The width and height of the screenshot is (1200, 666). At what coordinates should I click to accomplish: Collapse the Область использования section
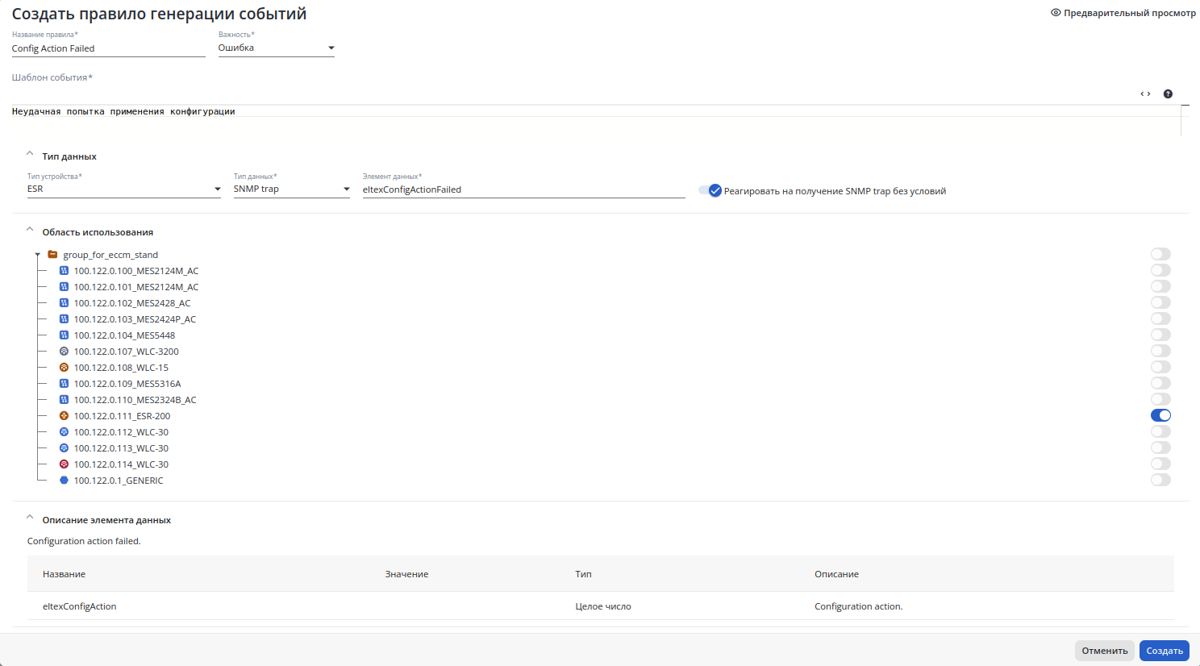[30, 230]
